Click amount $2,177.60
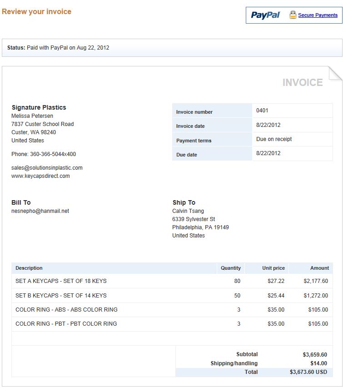343x388 pixels. click(x=316, y=281)
